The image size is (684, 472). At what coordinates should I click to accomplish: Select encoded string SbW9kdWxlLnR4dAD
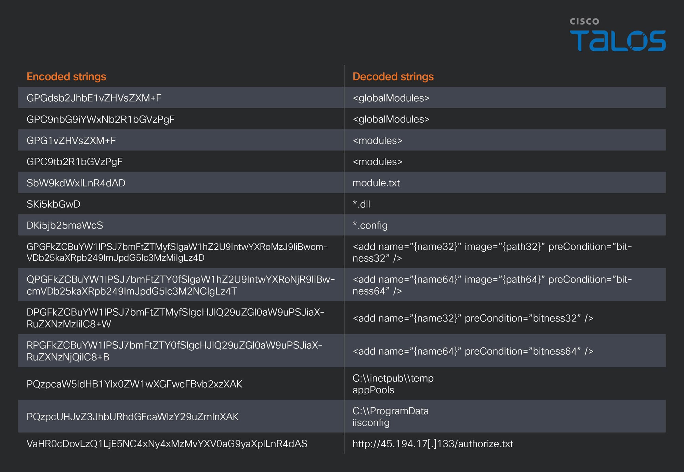coord(76,183)
